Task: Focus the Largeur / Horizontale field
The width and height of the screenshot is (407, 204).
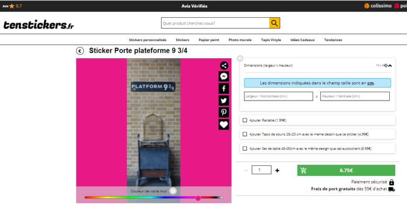Action: (279, 96)
